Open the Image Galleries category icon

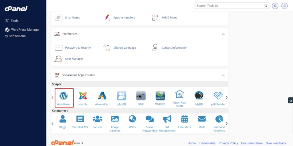click(115, 119)
